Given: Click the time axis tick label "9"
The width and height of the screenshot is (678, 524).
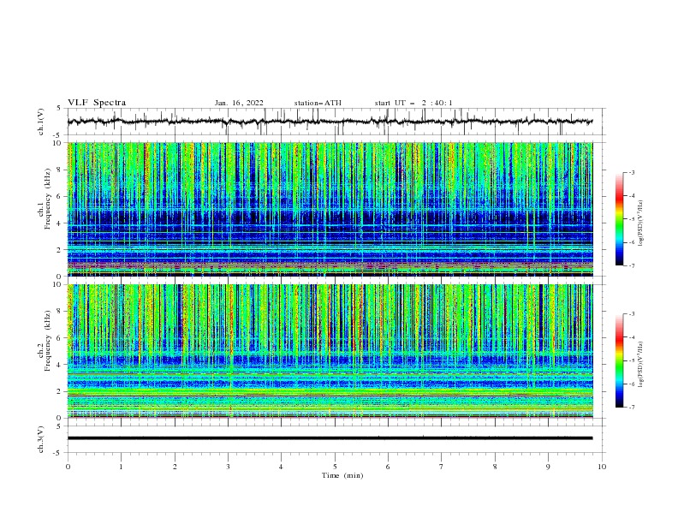Looking at the screenshot, I should coord(548,467).
